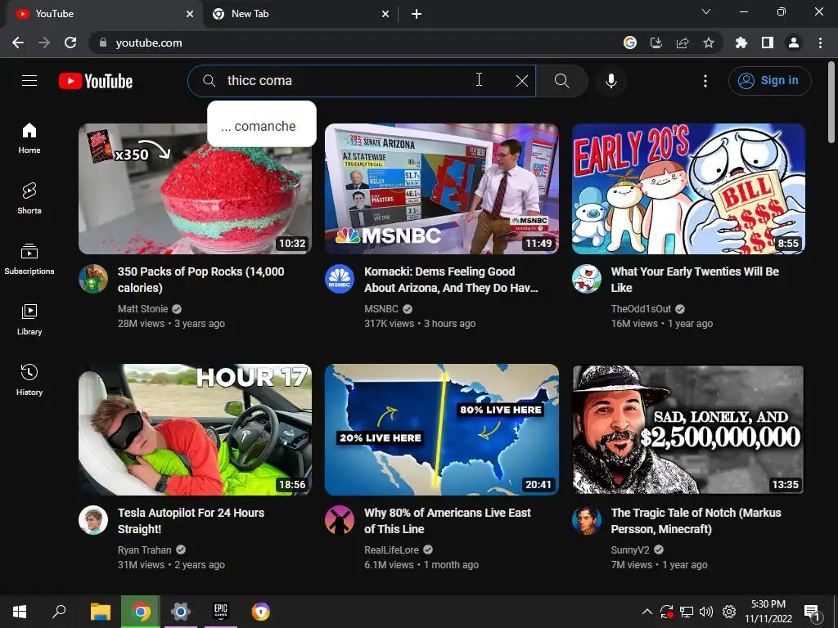Click the share page icon in address bar
The width and height of the screenshot is (838, 628).
coord(683,43)
